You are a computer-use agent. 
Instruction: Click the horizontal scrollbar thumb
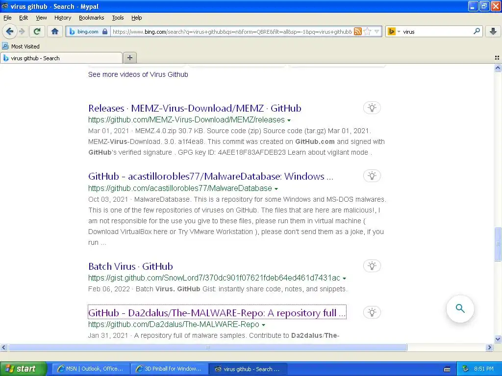pos(207,347)
